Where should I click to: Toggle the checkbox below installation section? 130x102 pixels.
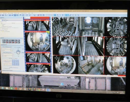(x=4, y=69)
